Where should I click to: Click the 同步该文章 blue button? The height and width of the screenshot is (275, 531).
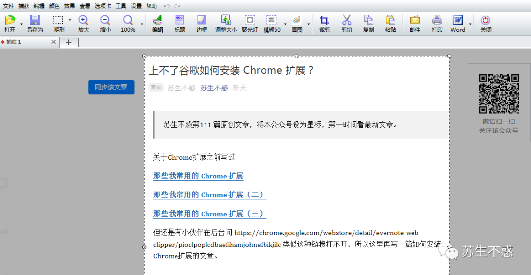pyautogui.click(x=111, y=87)
